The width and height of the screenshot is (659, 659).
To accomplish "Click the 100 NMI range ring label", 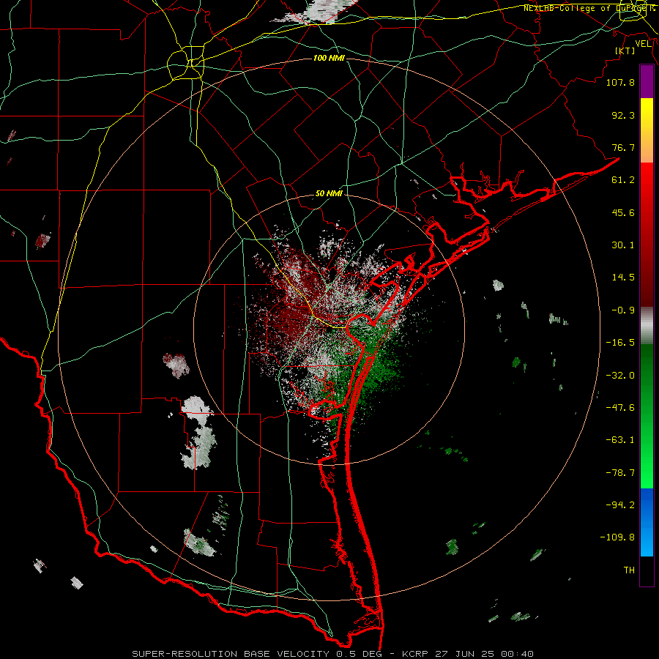I will [x=329, y=58].
